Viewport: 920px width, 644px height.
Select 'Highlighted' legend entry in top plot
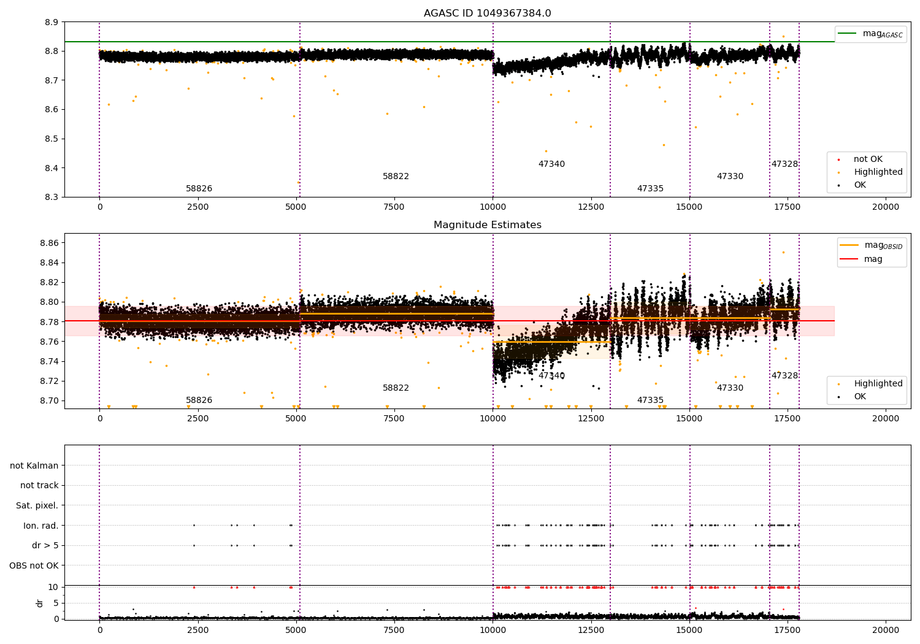click(x=870, y=172)
